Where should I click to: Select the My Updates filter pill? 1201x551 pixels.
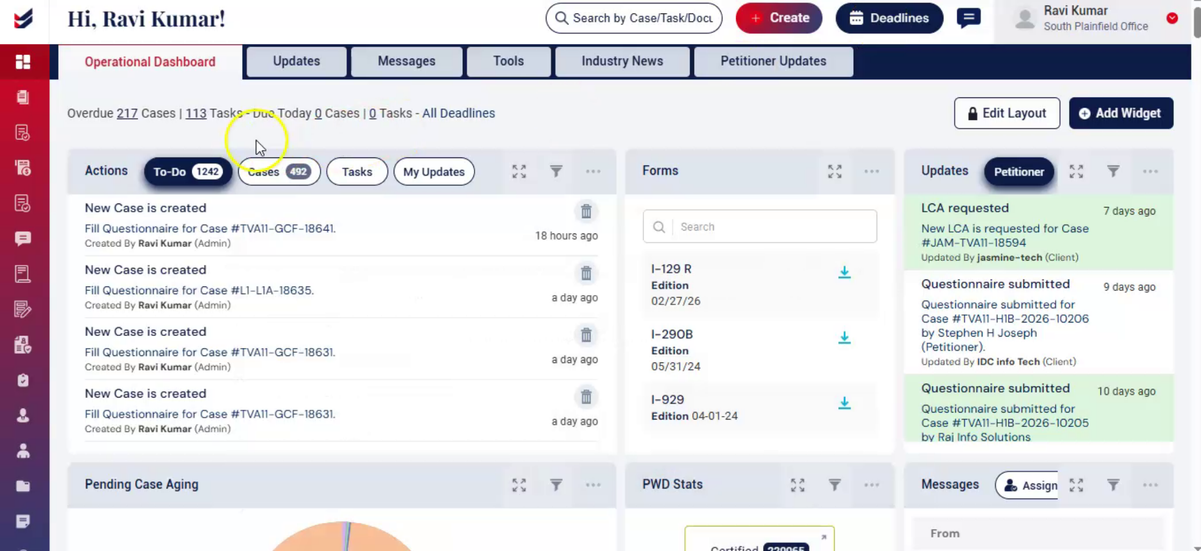click(434, 172)
